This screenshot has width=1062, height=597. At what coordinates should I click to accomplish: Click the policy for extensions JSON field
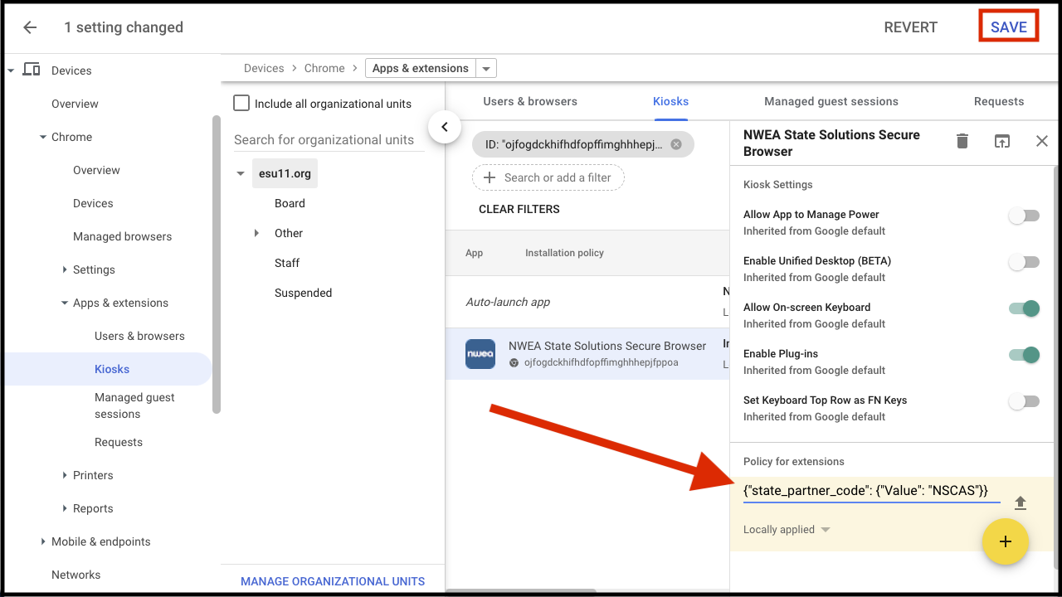[872, 491]
